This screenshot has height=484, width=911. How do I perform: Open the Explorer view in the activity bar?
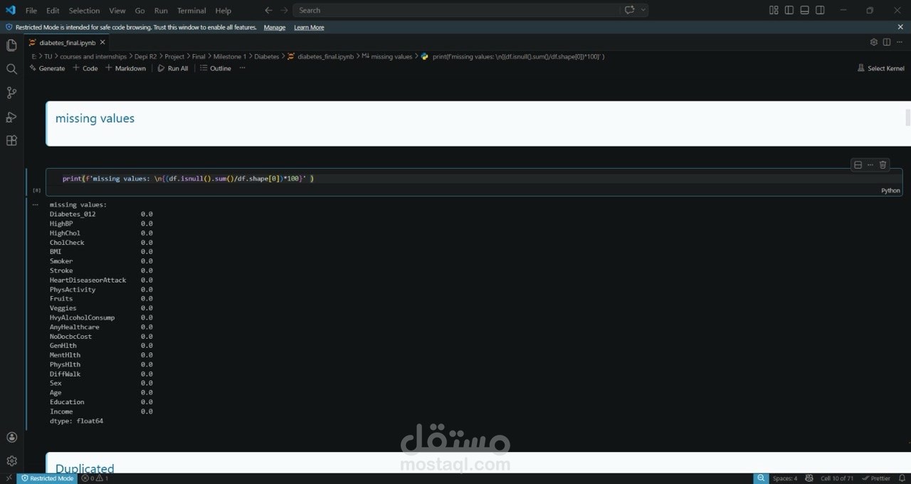click(x=11, y=46)
